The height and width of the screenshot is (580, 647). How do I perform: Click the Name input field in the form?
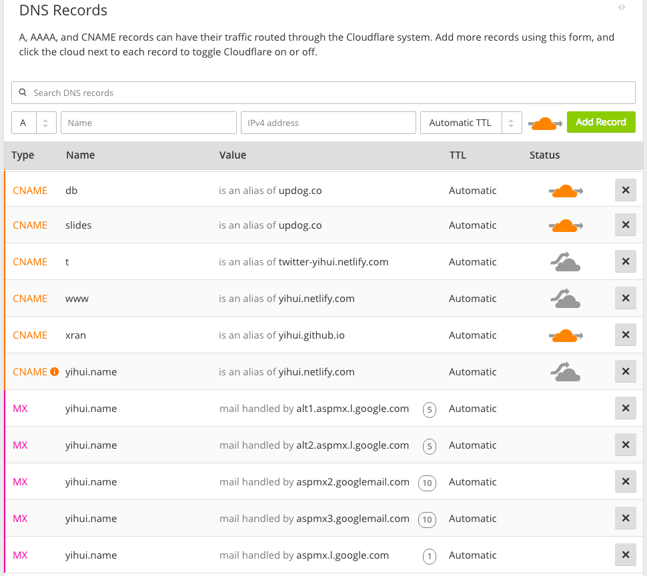[x=148, y=123]
